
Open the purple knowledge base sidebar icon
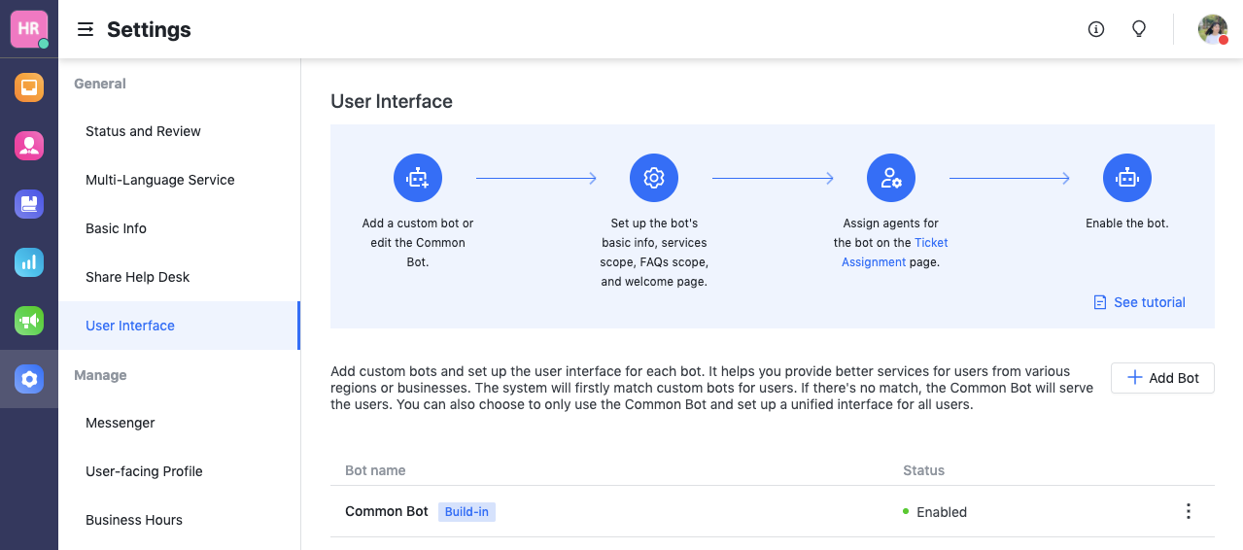(x=29, y=204)
